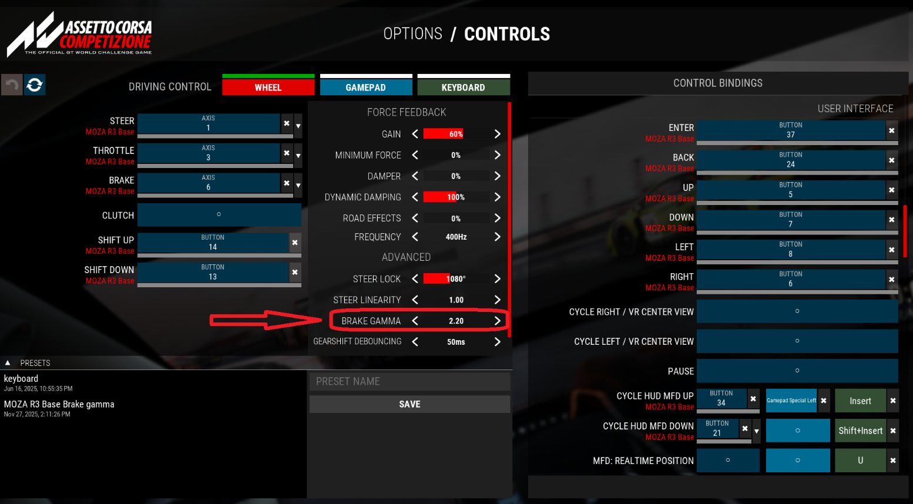Remove the Shift Down button binding
913x504 pixels.
tap(295, 272)
